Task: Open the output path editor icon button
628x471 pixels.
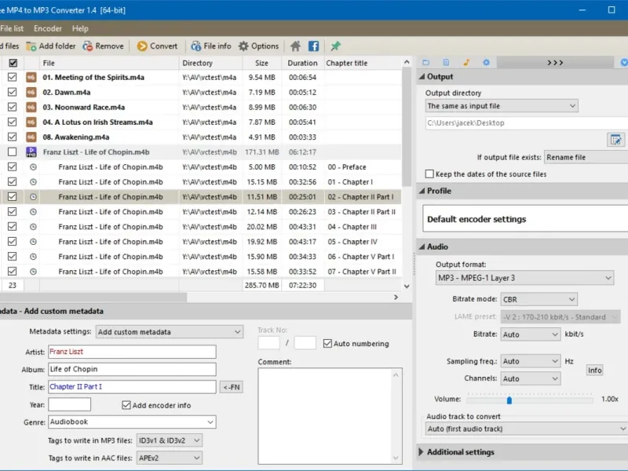Action: coord(615,140)
